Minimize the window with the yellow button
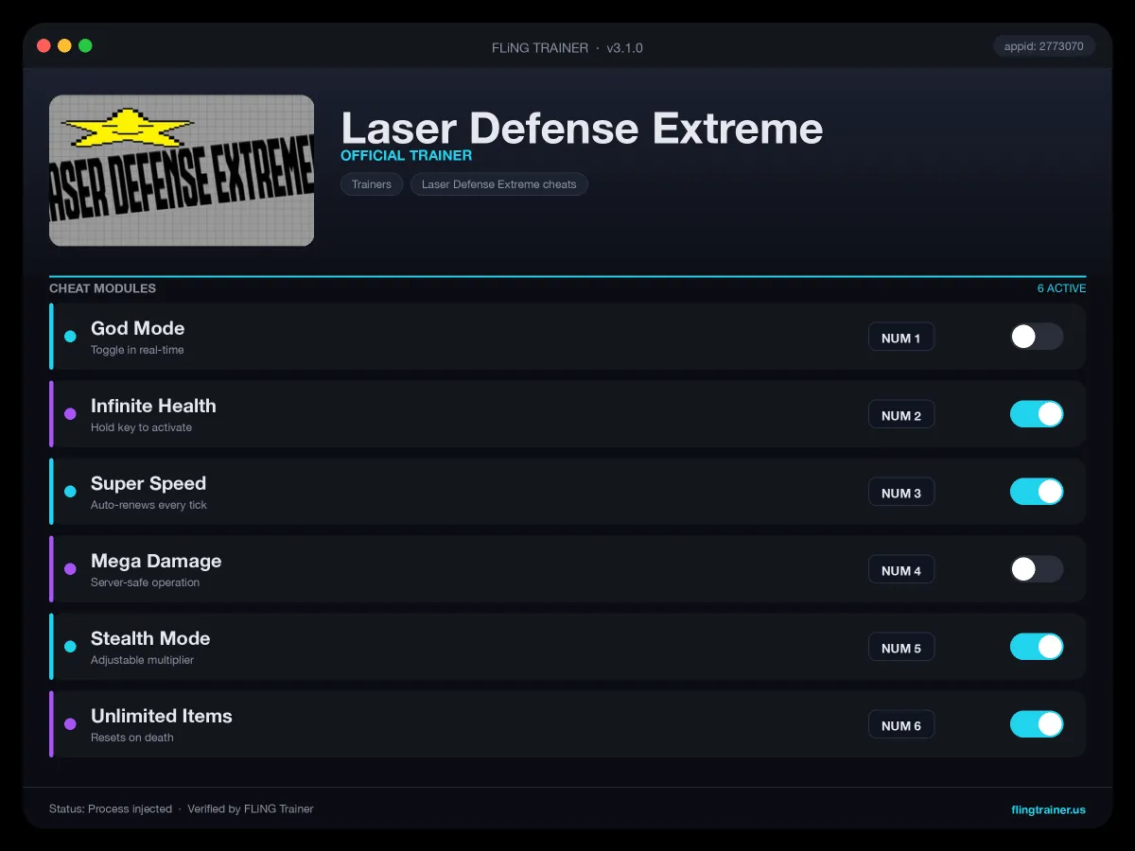Viewport: 1135px width, 851px height. click(x=64, y=45)
